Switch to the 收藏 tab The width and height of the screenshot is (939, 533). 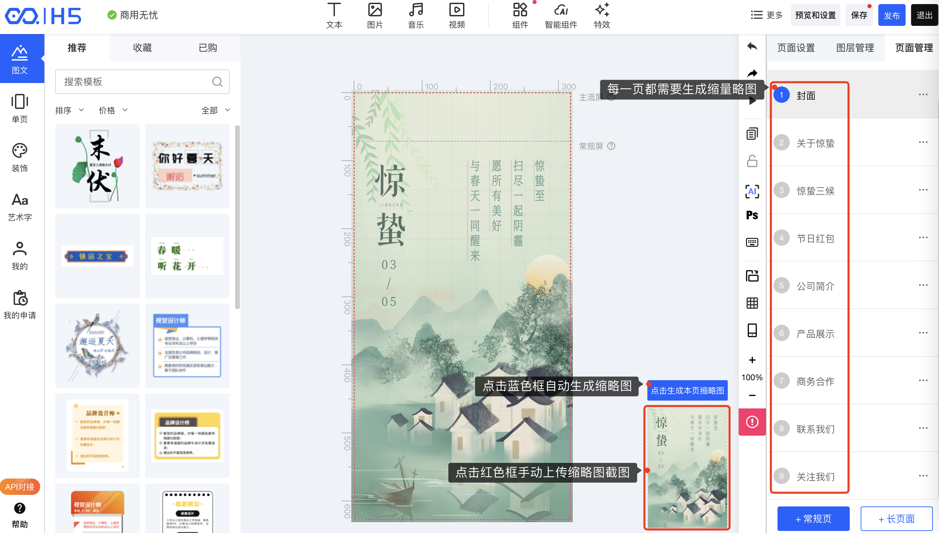(142, 48)
